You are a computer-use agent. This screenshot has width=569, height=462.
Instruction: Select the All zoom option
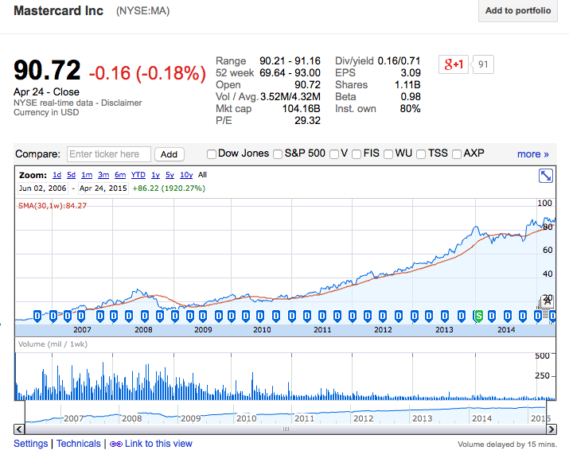(202, 175)
